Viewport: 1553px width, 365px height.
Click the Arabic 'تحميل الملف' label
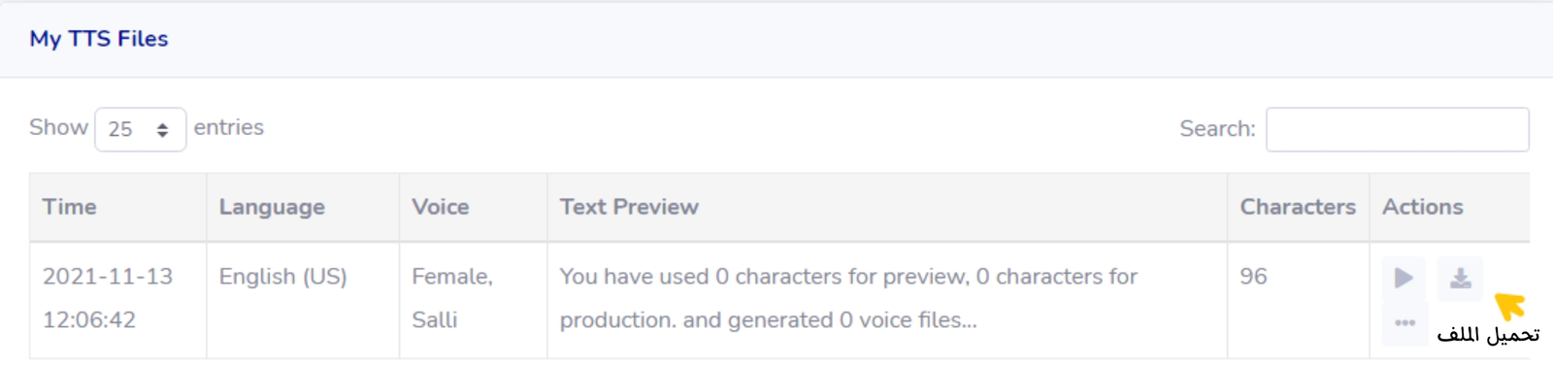point(1488,335)
